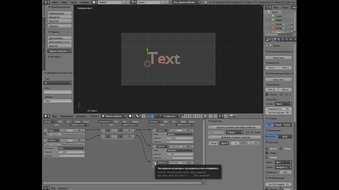Open 3D viewport editor type icon

click(47, 116)
